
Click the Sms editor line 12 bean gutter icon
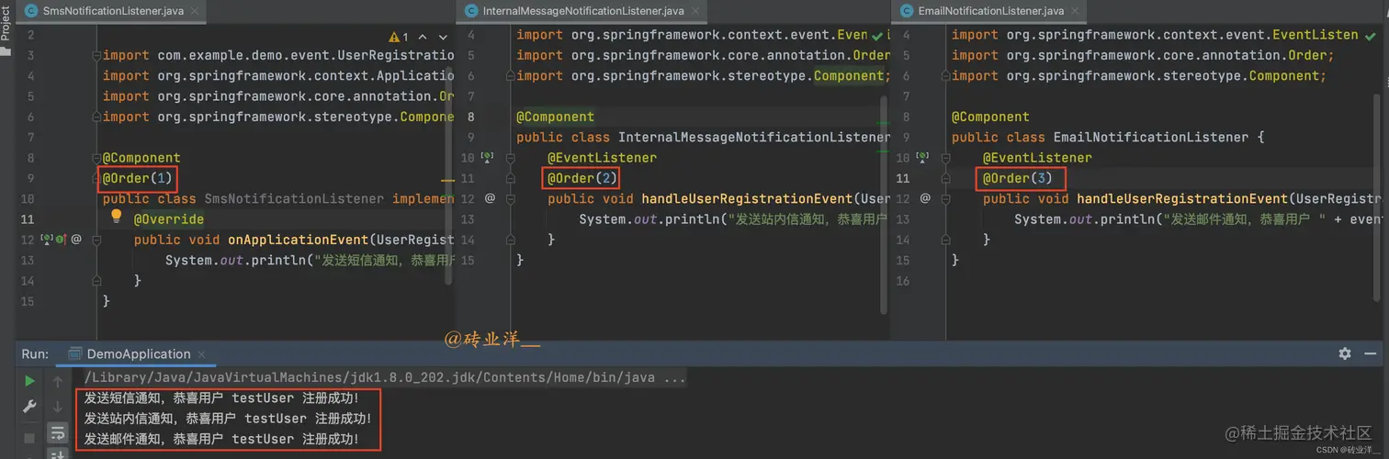(x=48, y=239)
